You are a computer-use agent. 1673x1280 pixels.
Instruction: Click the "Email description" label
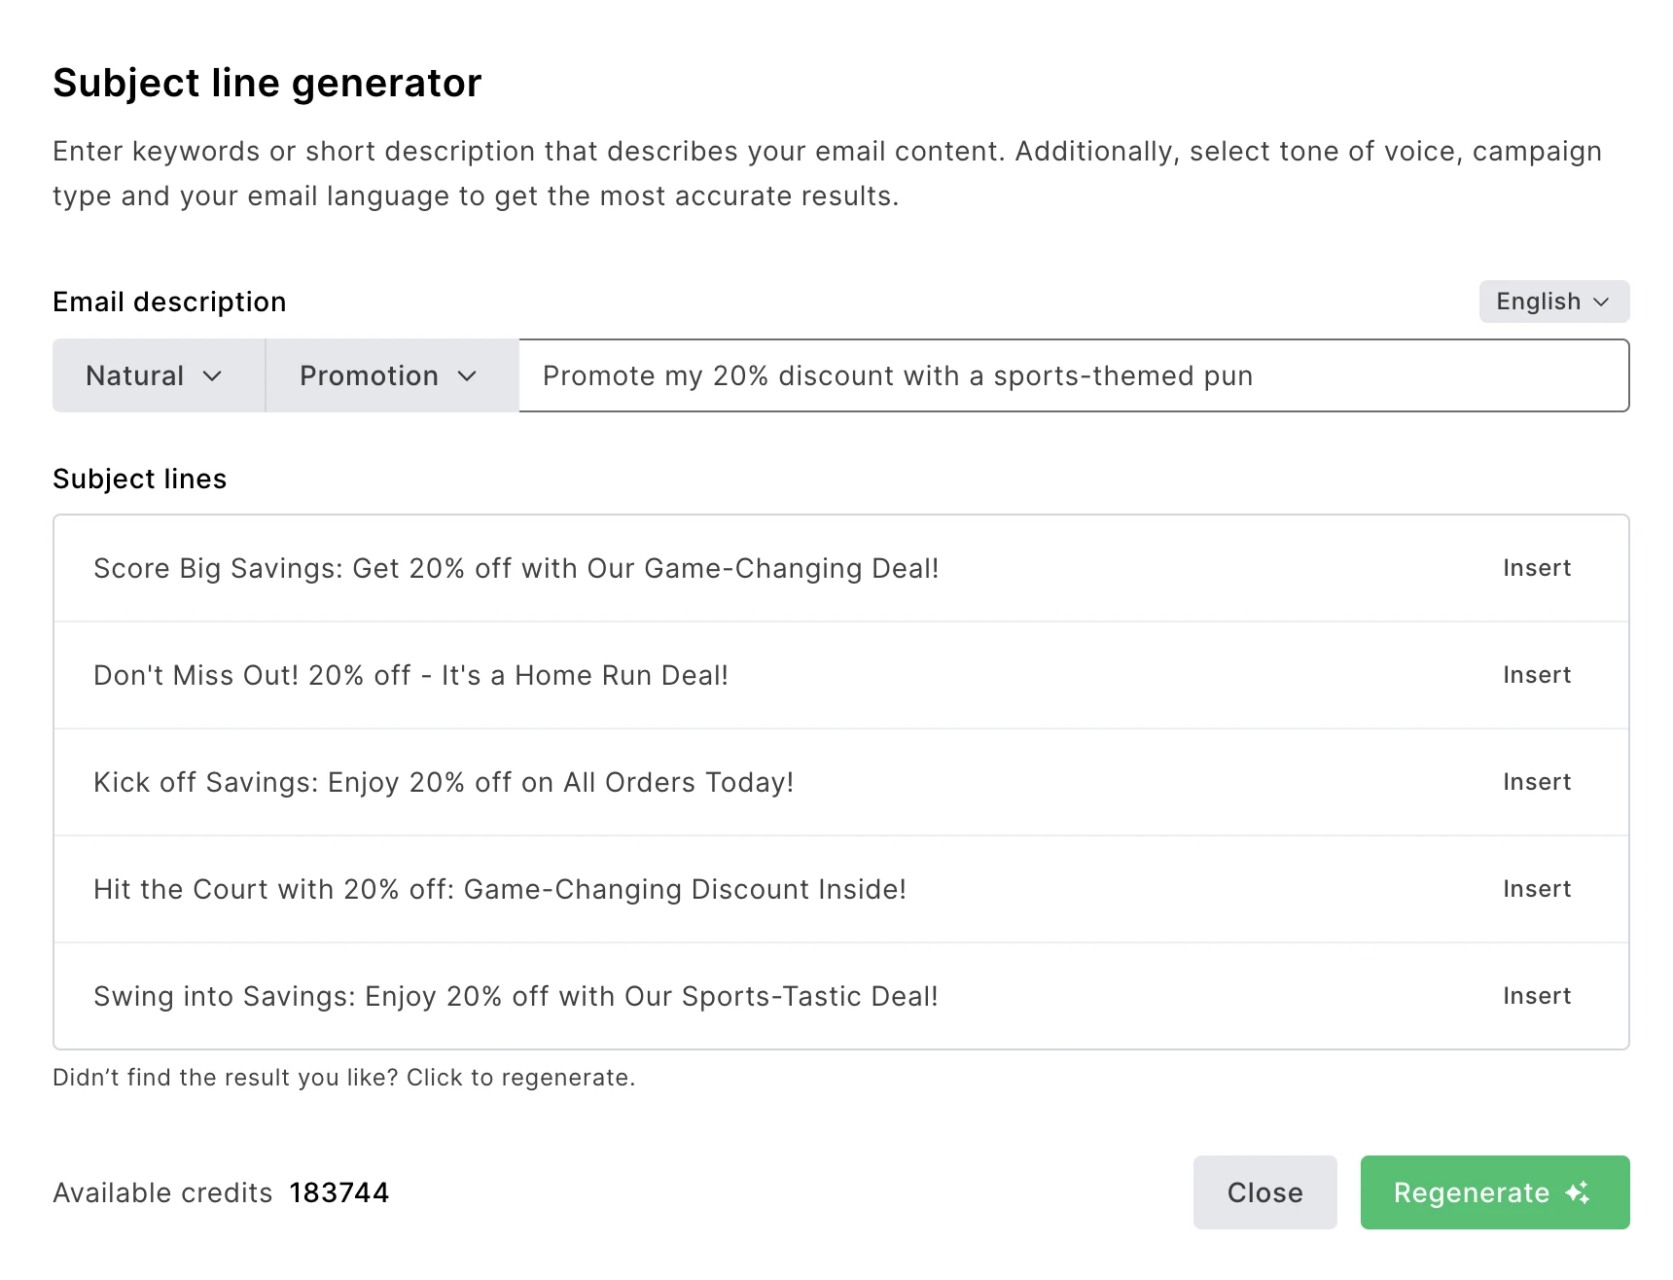[x=169, y=302]
